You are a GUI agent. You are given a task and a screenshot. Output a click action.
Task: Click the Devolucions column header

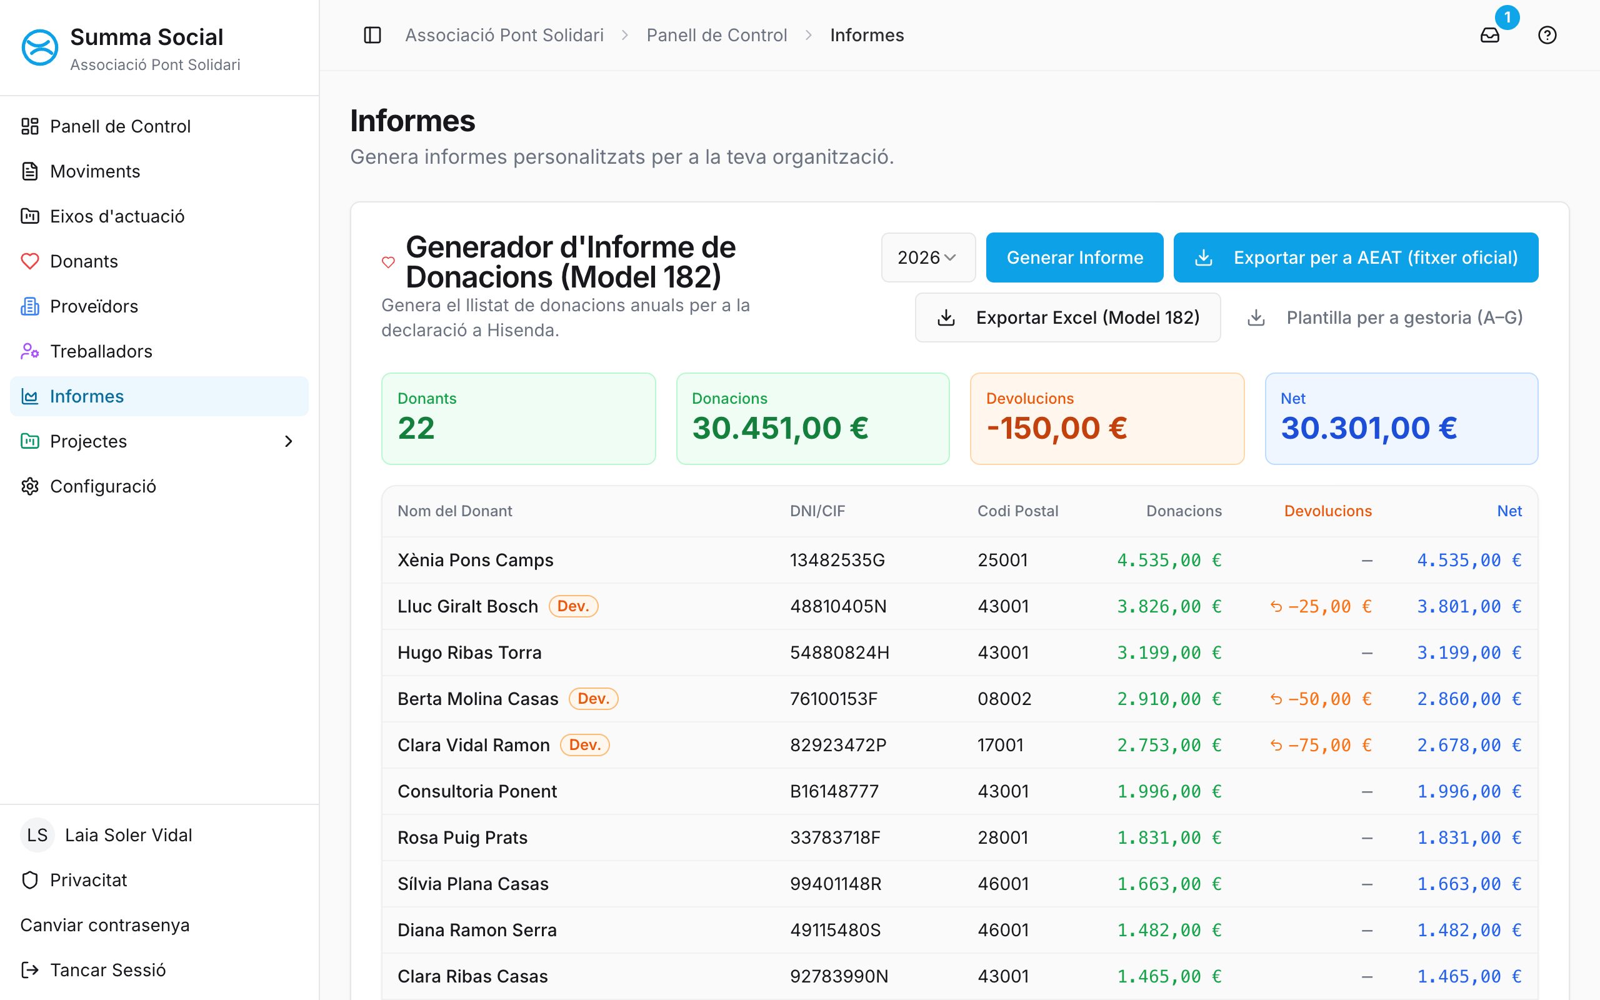click(x=1327, y=511)
